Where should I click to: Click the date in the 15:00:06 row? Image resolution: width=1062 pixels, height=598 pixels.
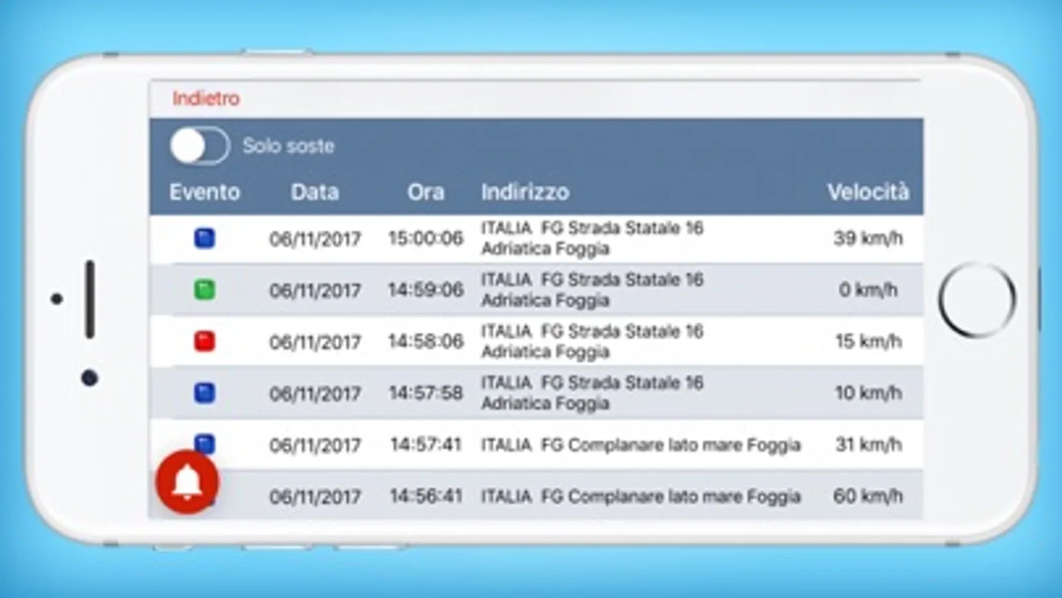(x=315, y=239)
